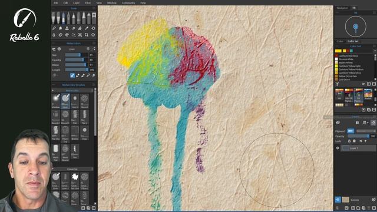Adjust the layer Opacity slider
Viewport: 377px width, 212px height.
pos(358,136)
